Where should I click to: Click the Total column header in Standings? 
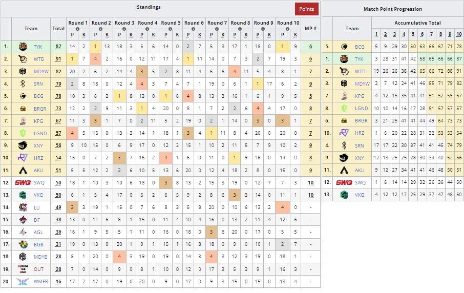58,29
